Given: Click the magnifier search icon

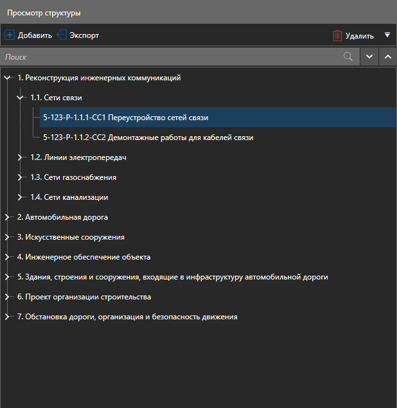Looking at the screenshot, I should [x=348, y=57].
